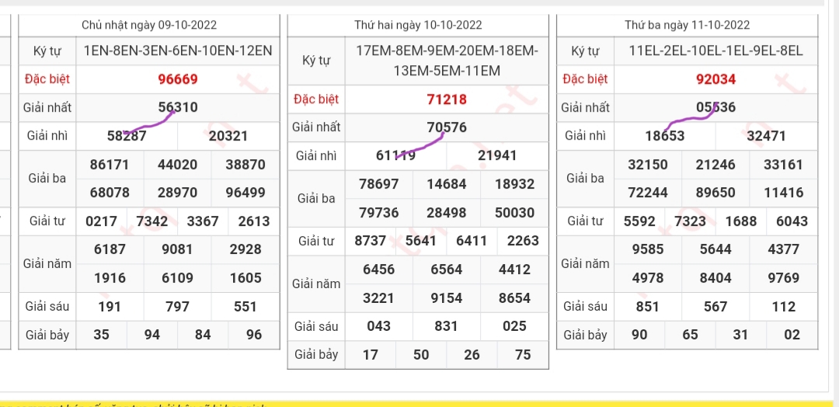Click the Đặc biệt label for 10-10-2022
This screenshot has width=839, height=407.
click(316, 99)
